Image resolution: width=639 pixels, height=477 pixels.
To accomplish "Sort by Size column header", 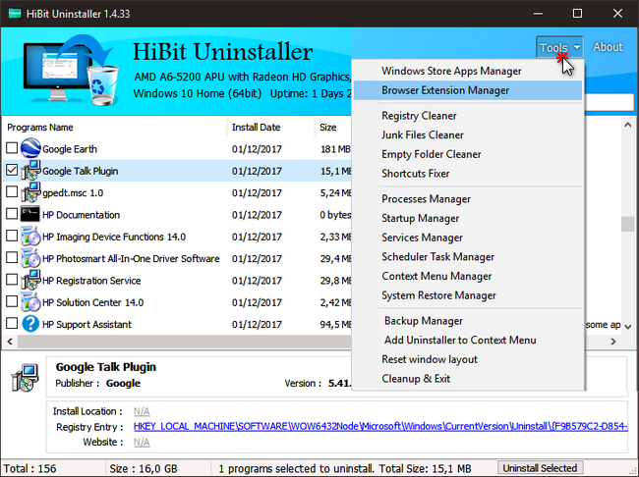I will 333,127.
